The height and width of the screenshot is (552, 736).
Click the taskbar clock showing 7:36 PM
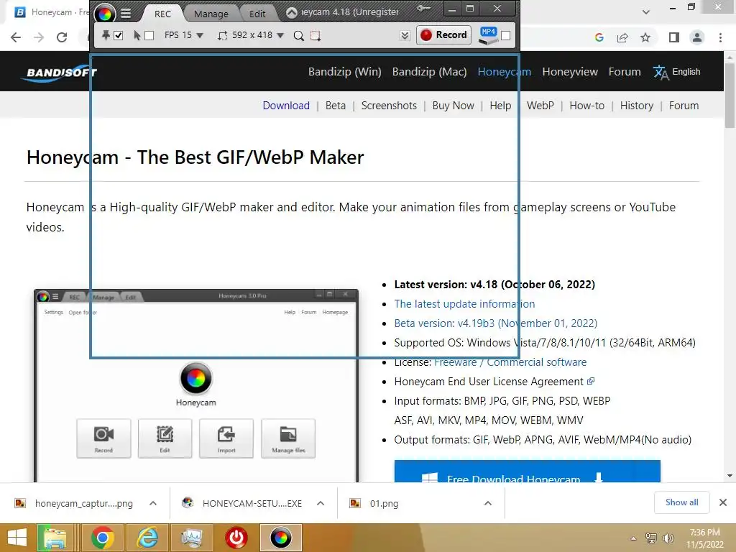click(704, 538)
